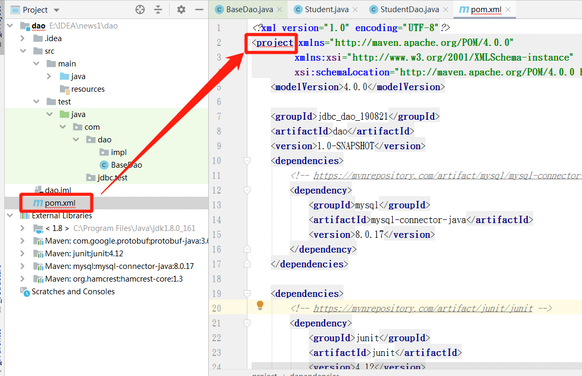The width and height of the screenshot is (582, 376).
Task: Click the Maven hamcrest-core library icon
Action: point(38,279)
